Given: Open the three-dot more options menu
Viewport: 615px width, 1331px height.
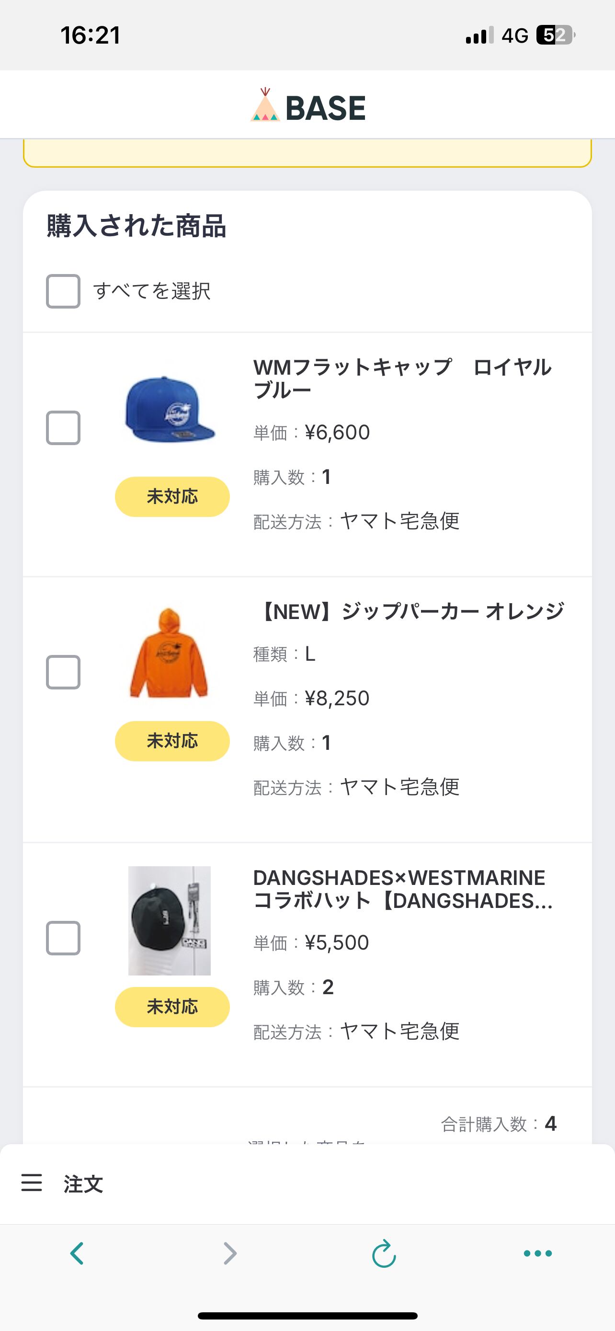Looking at the screenshot, I should tap(537, 1253).
